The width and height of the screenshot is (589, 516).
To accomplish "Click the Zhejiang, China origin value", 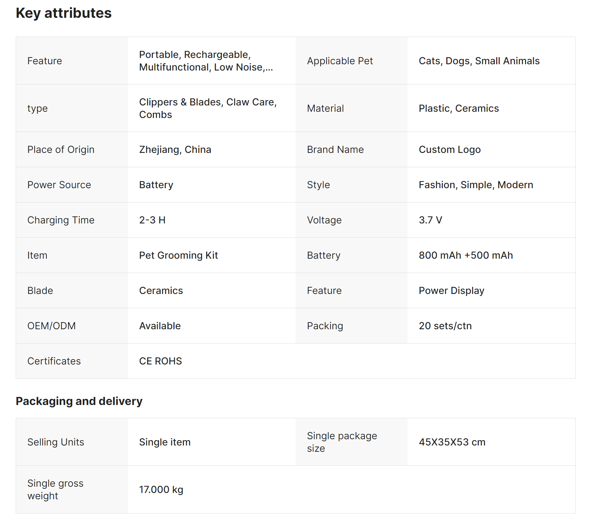I will (x=175, y=150).
